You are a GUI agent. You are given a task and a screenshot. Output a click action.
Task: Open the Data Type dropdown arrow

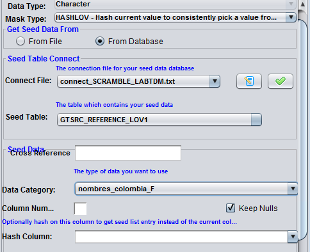[x=291, y=4]
